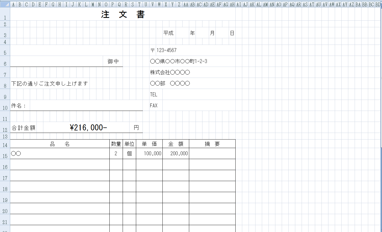Select column BD header
Viewport: 382px width, 232px height.
tap(378, 4)
